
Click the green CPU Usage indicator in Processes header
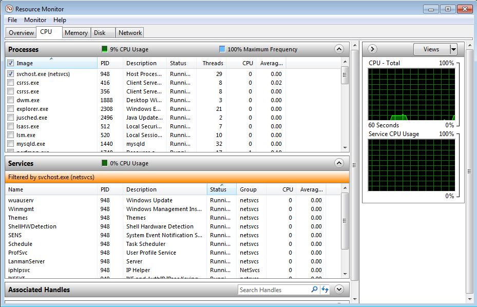[x=105, y=49]
